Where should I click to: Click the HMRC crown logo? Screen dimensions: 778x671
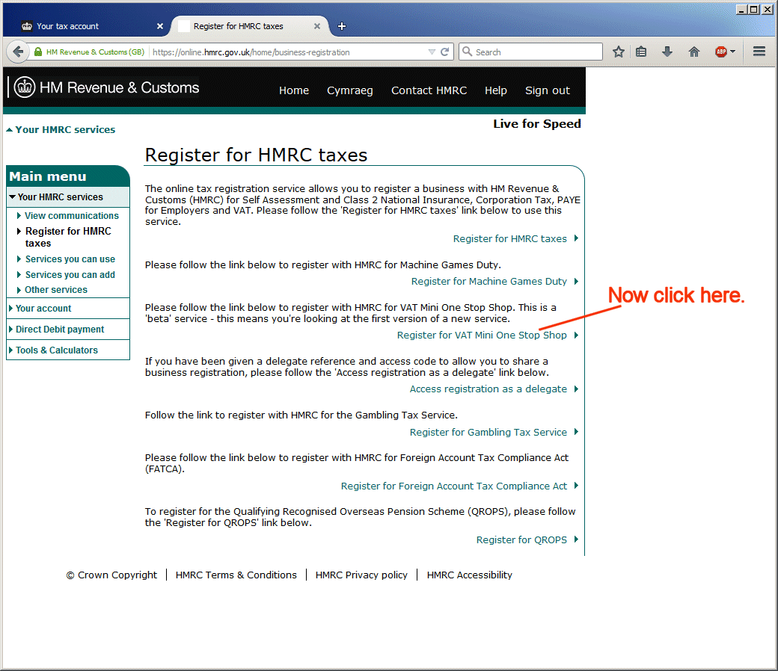click(24, 87)
